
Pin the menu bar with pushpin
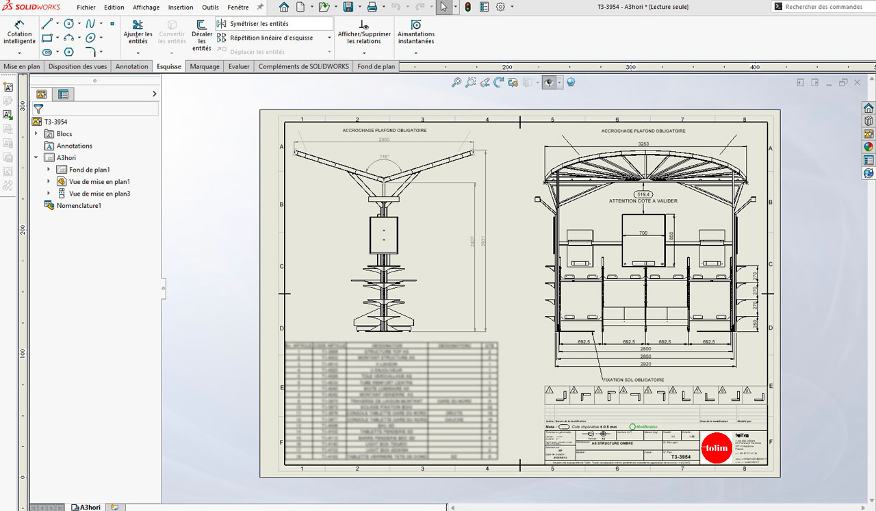click(260, 7)
